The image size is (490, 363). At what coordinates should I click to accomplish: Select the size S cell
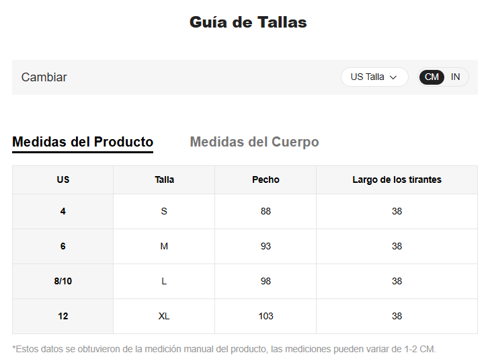point(164,211)
